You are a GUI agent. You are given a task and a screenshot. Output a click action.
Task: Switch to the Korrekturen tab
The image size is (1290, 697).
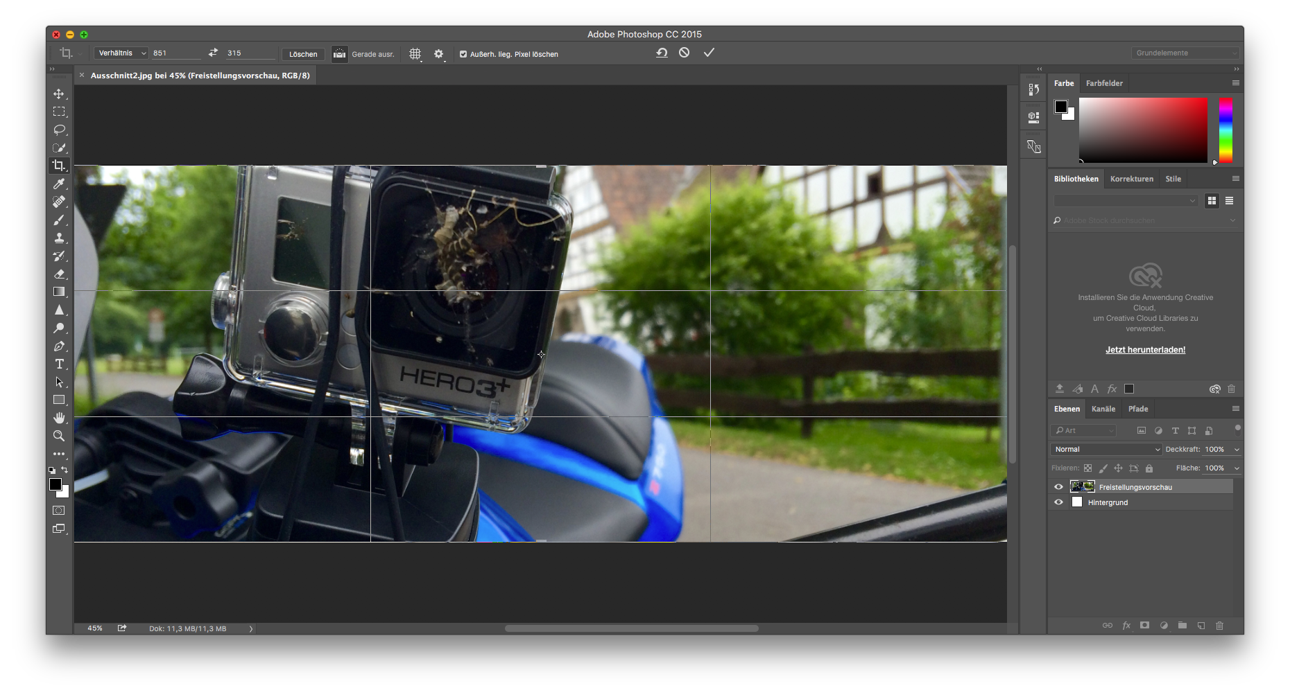tap(1132, 179)
